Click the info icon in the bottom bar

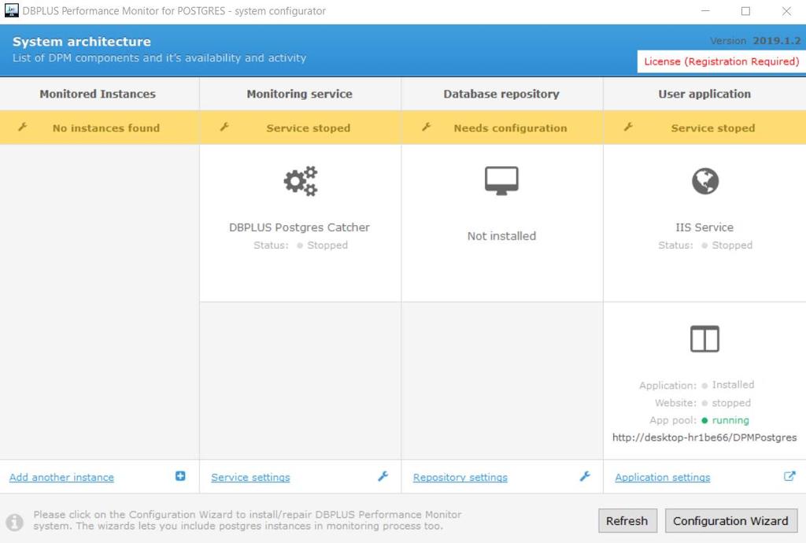pyautogui.click(x=15, y=522)
